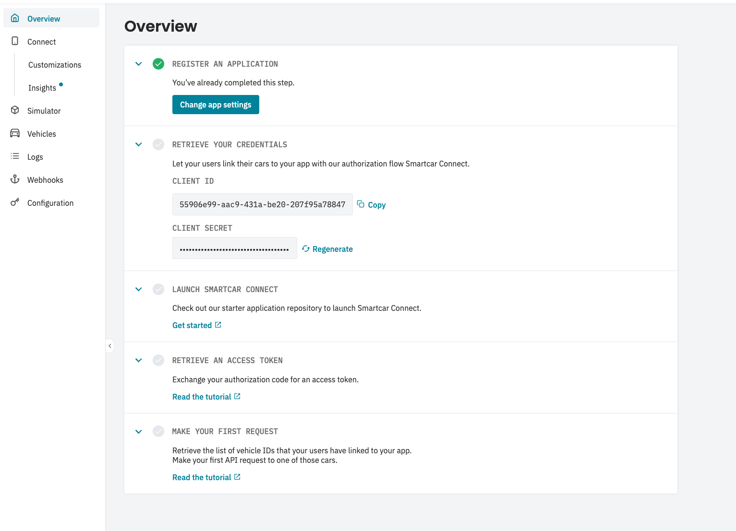Regenerate the client secret
The image size is (736, 531).
pos(327,249)
